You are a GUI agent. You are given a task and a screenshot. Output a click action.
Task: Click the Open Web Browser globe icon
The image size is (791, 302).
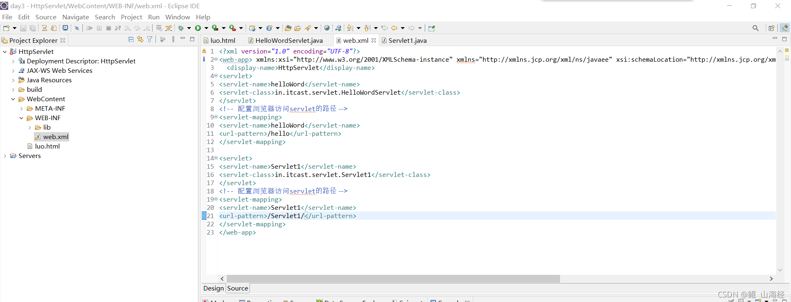coord(327,28)
